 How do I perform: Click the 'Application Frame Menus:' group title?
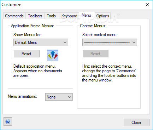pos(33,26)
